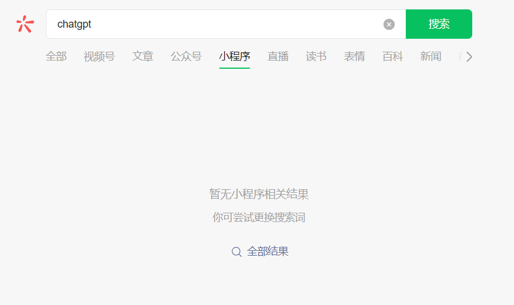514x305 pixels.
Task: Click the red Sou Yi Sou logo icon
Action: (x=25, y=24)
